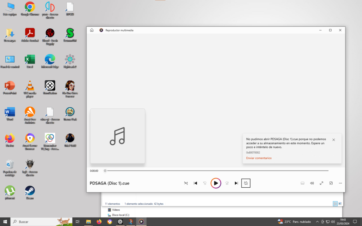Click the Enviar comentarios link
Image resolution: width=362 pixels, height=226 pixels.
click(258, 158)
